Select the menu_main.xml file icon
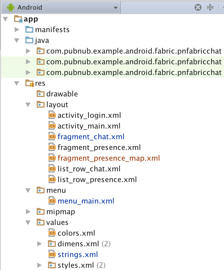This screenshot has width=224, height=270. (52, 201)
